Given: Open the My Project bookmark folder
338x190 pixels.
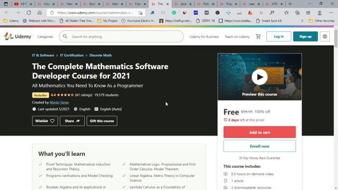Looking at the screenshot, I should pyautogui.click(x=107, y=21).
